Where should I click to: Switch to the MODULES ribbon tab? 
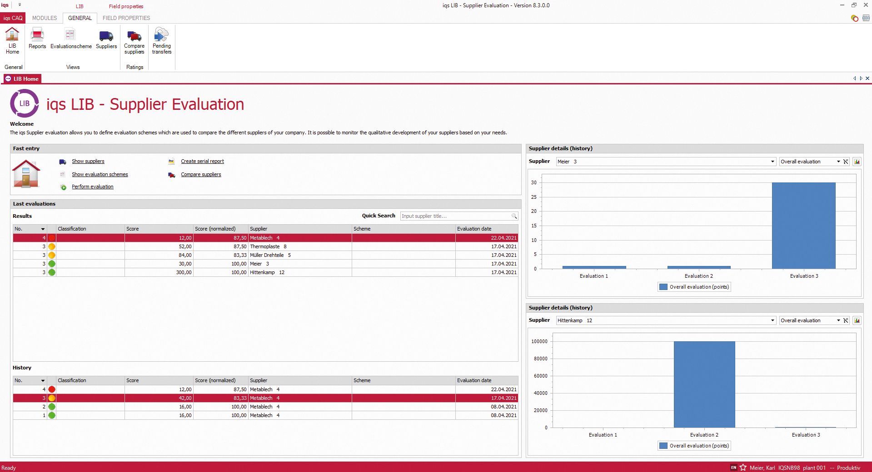click(44, 18)
